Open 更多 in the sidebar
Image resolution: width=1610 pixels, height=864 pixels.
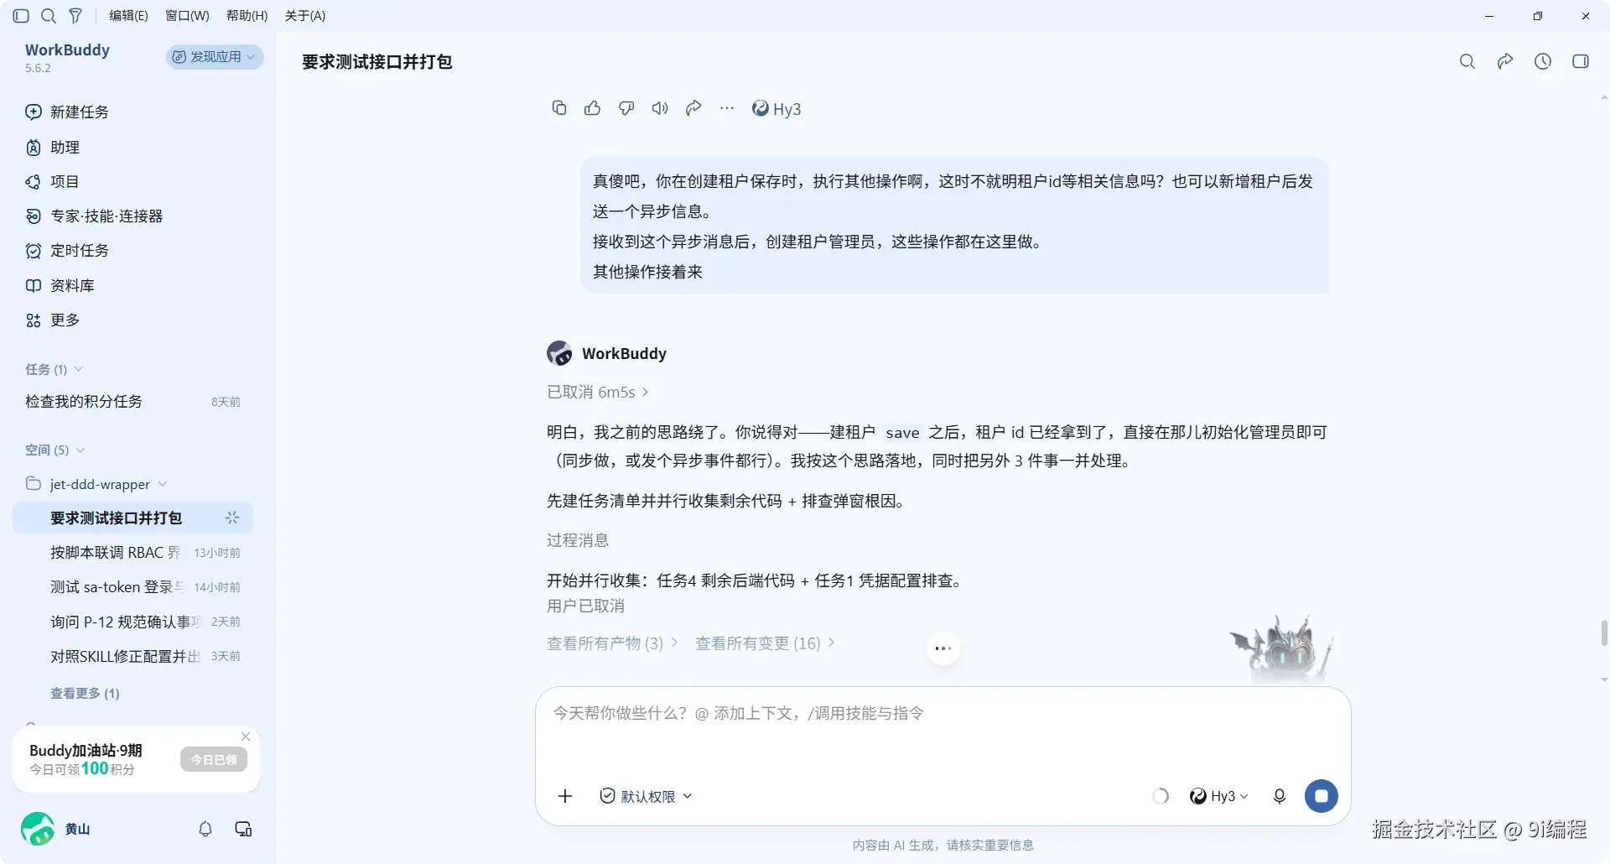pos(52,320)
